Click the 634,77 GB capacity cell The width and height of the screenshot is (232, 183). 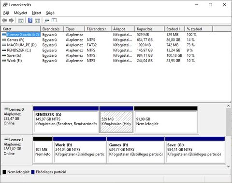click(x=145, y=40)
